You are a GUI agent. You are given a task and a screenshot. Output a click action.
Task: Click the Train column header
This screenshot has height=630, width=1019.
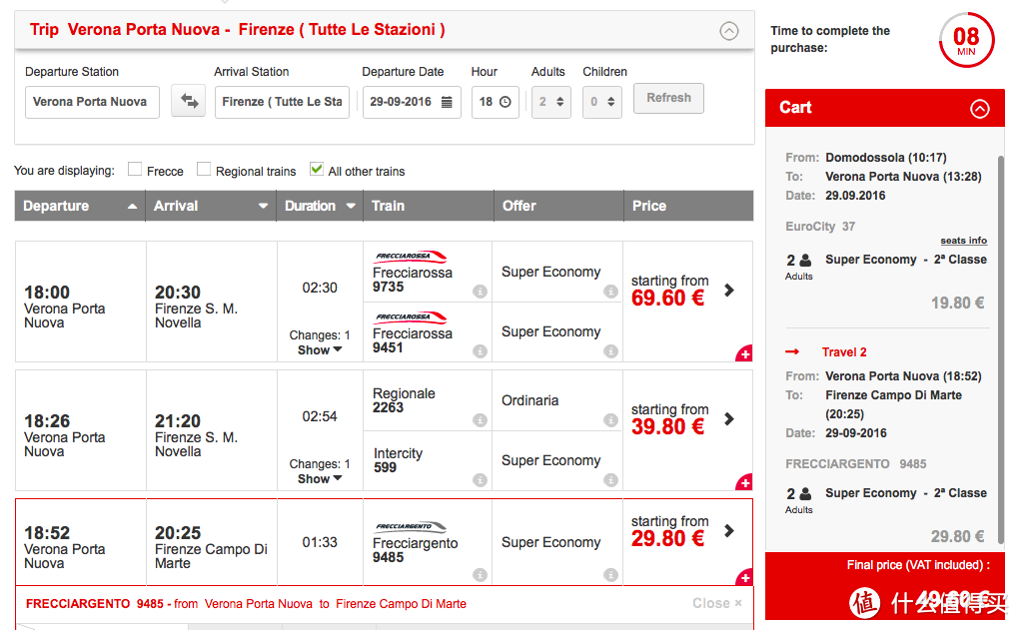tap(429, 206)
